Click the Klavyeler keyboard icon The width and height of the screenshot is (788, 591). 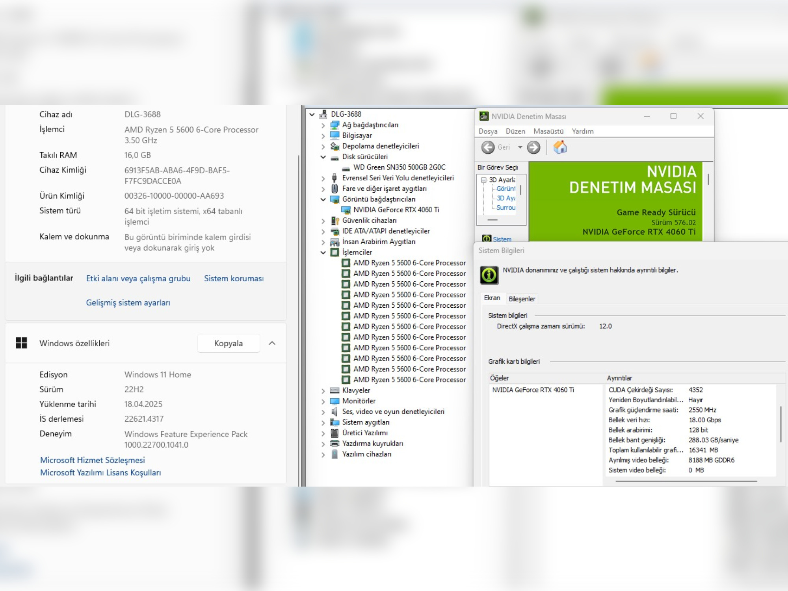(x=335, y=390)
